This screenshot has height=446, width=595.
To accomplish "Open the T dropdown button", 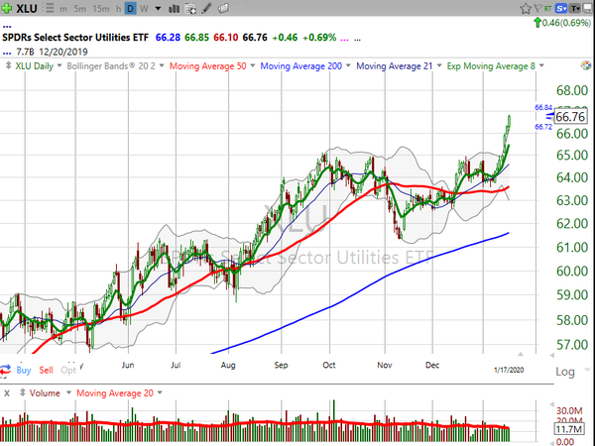I will (575, 8).
